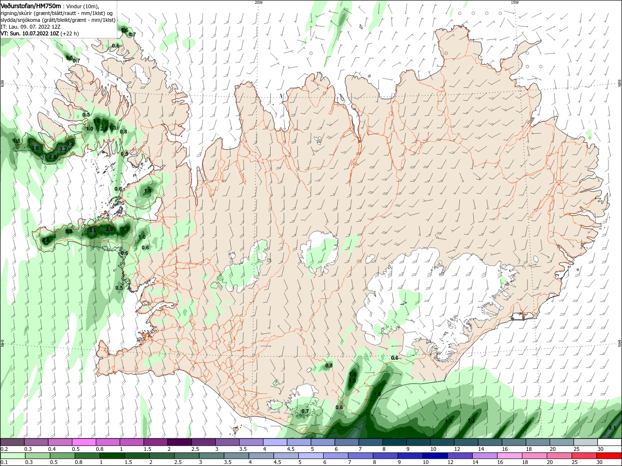622x466 pixels.
Task: Select the snow scale swatch labeled 14
Action: click(490, 442)
